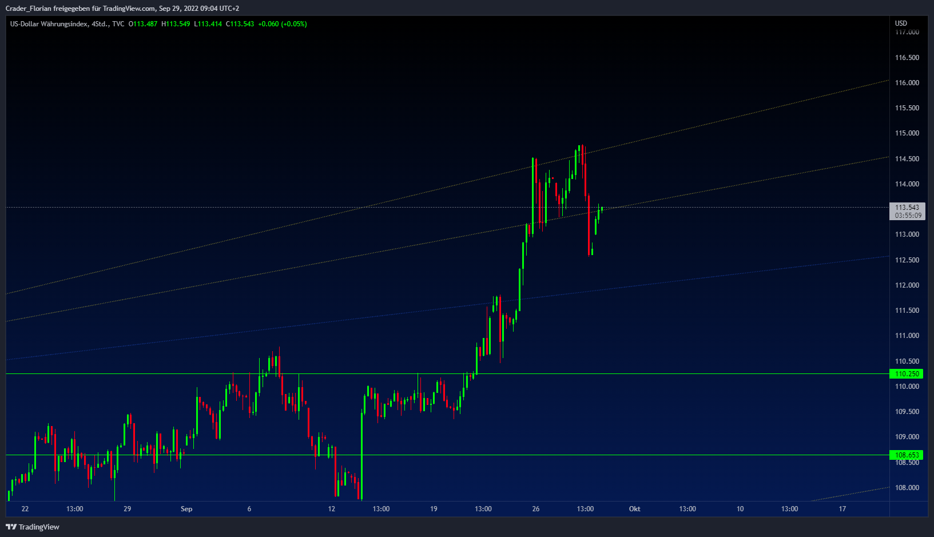
Task: Click the opening value O113.487
Action: 143,24
